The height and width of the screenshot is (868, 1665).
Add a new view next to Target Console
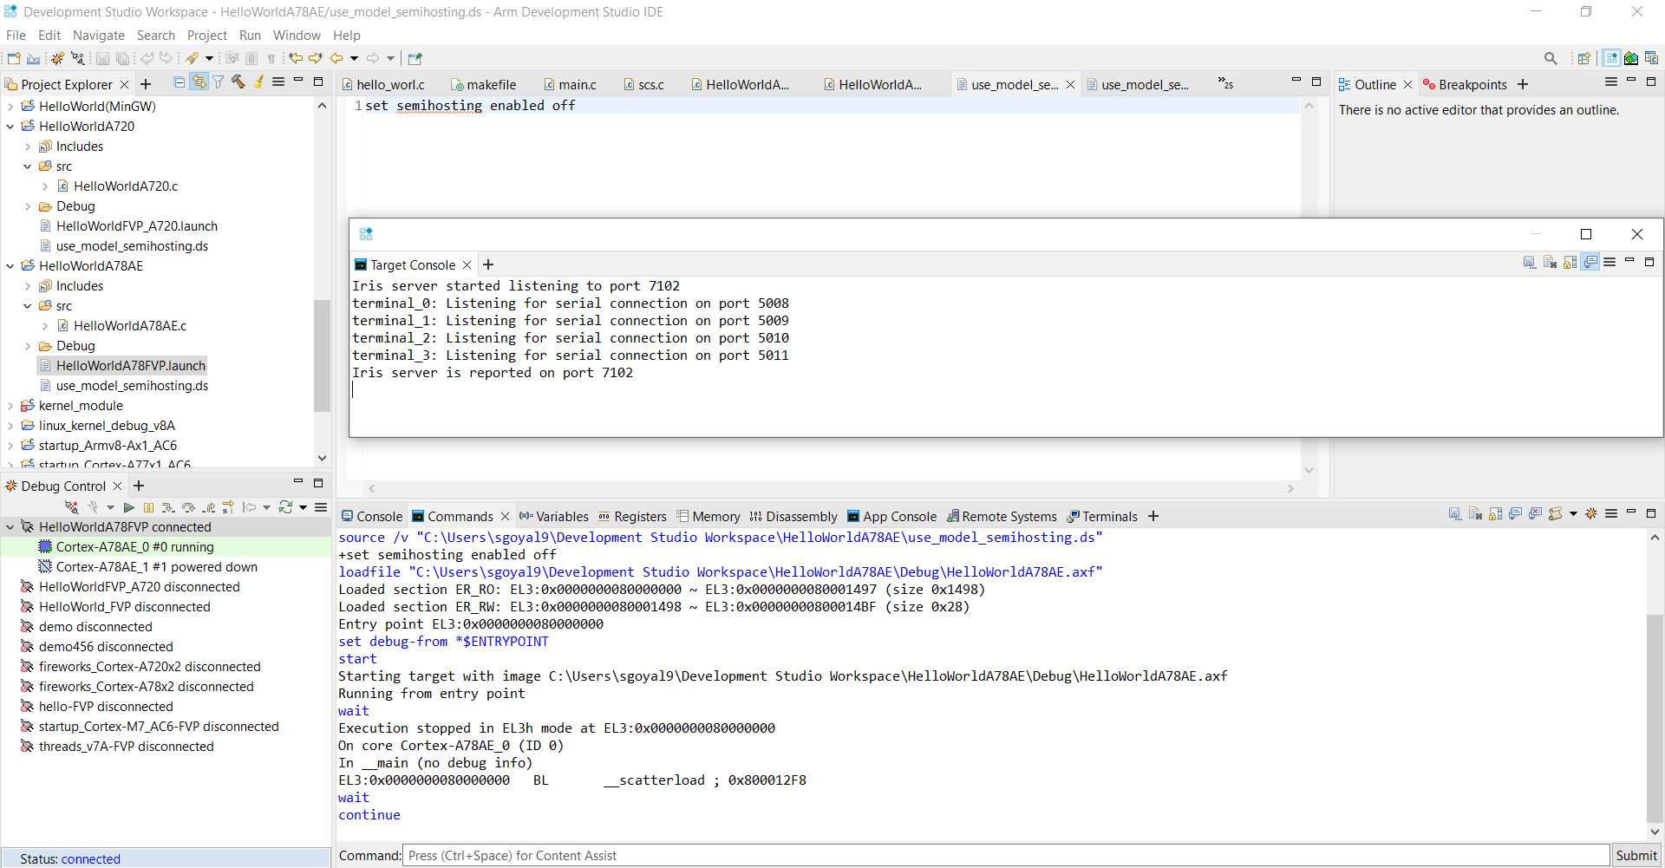tap(488, 265)
